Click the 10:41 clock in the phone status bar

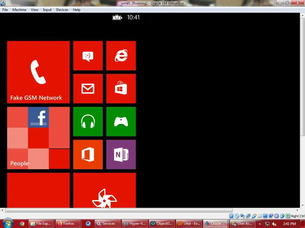pos(133,18)
